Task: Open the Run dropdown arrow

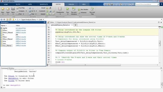Action: [x=68, y=14]
